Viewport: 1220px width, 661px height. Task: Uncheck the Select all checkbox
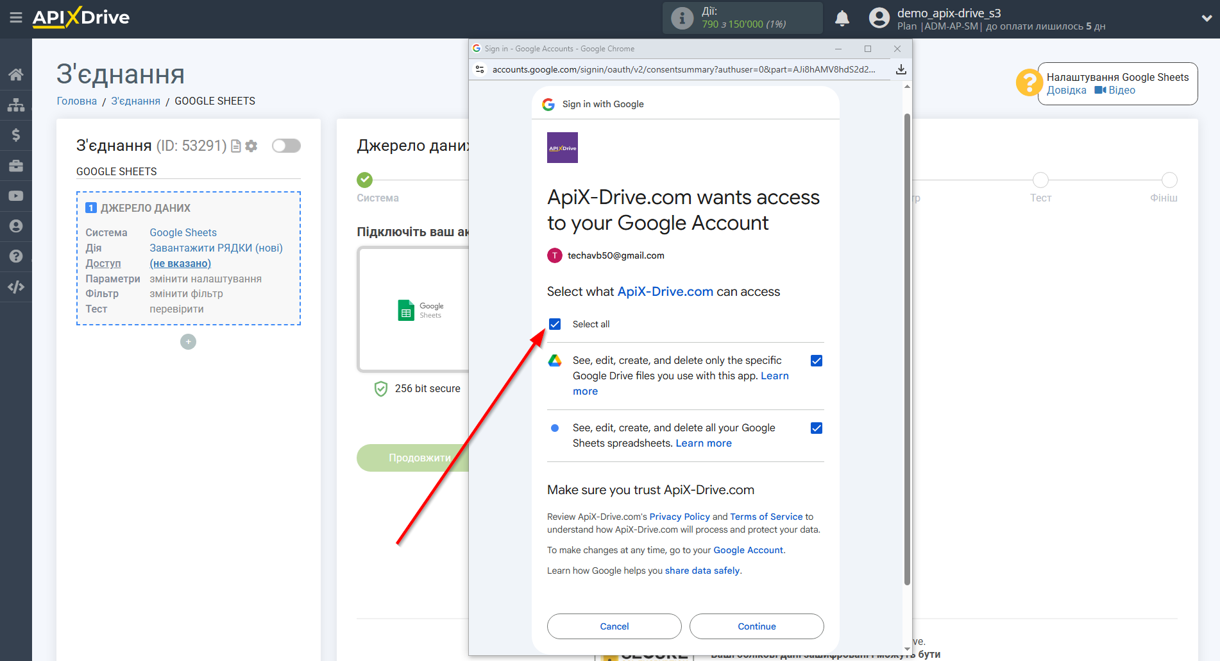(x=554, y=323)
